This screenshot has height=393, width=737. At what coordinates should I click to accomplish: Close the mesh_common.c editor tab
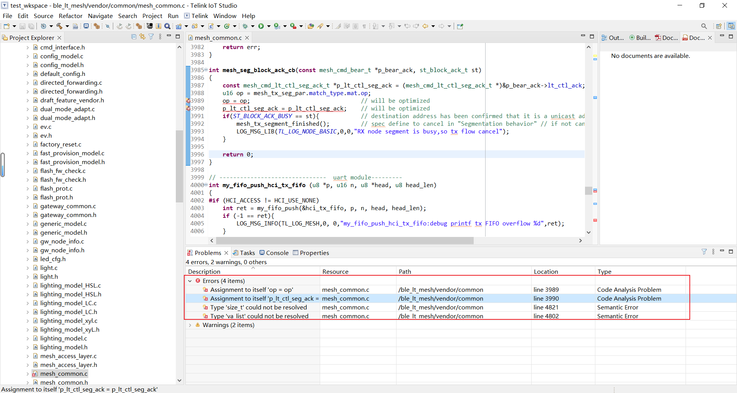pyautogui.click(x=247, y=38)
